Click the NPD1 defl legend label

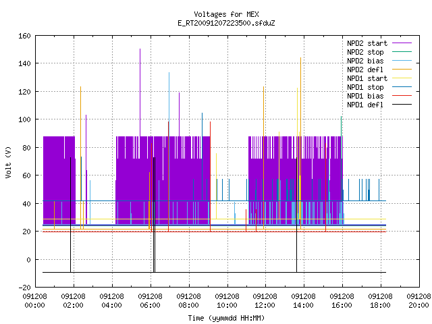365,105
